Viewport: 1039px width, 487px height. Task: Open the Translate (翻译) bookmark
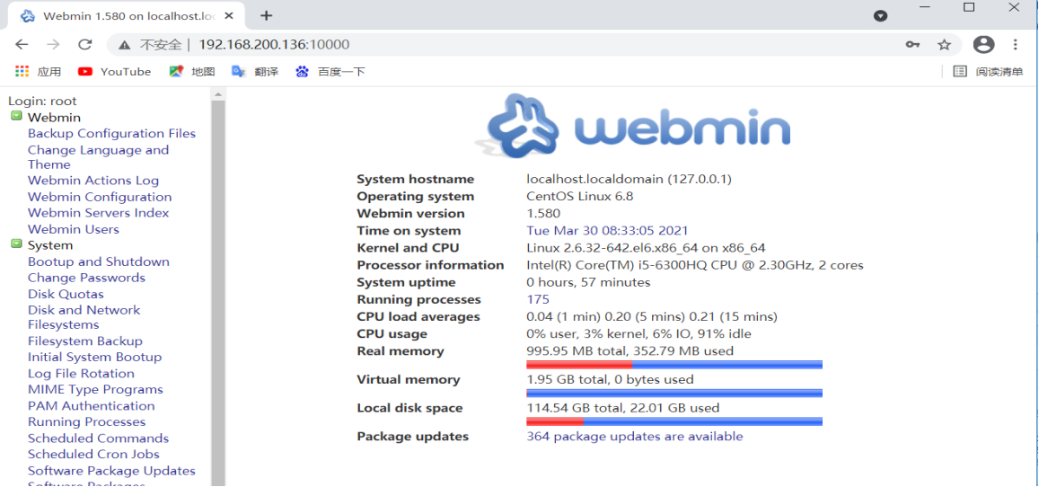255,72
